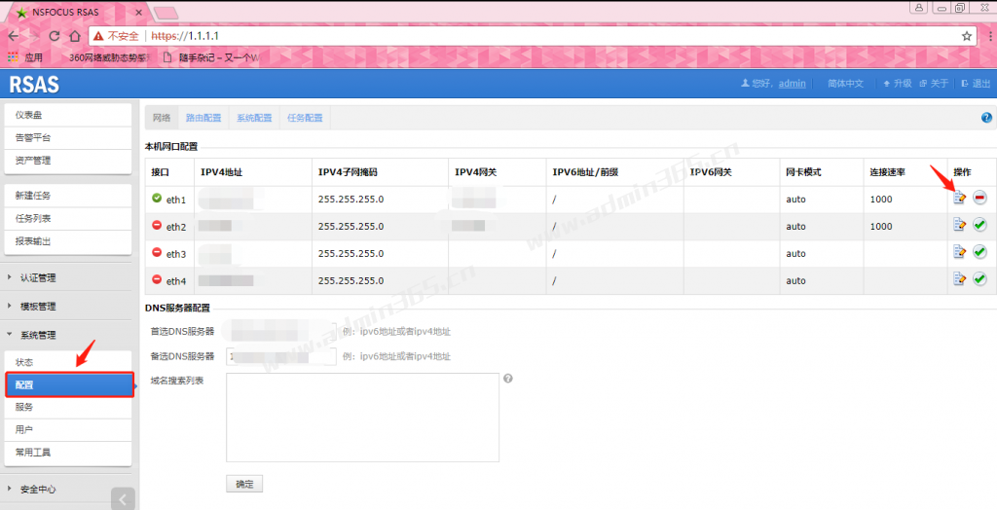The image size is (997, 510).
Task: Click the eth3 red status icon
Action: click(x=157, y=252)
